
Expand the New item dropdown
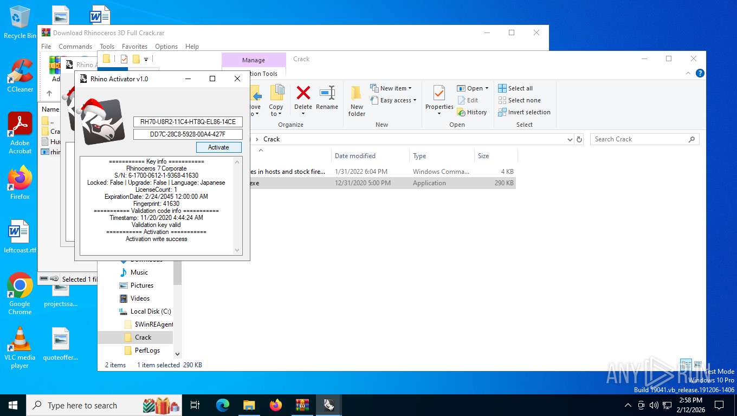point(410,88)
